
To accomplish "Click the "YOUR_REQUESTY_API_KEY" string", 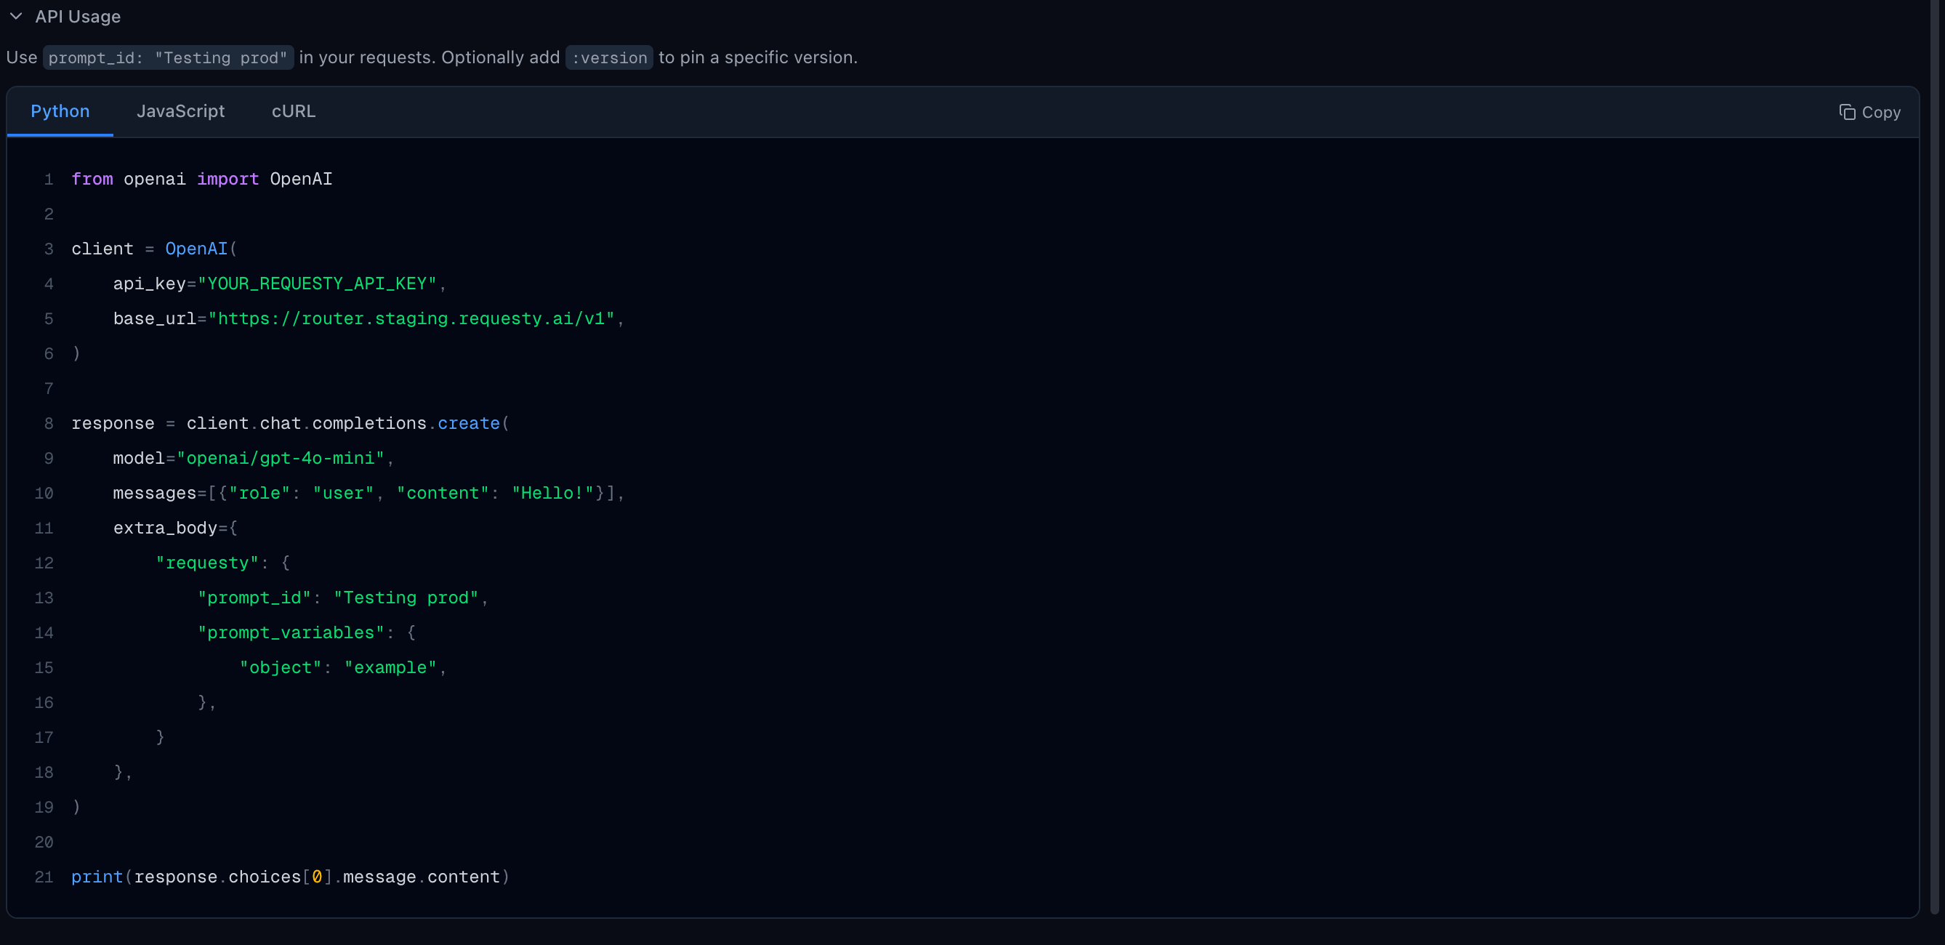I will [x=317, y=284].
